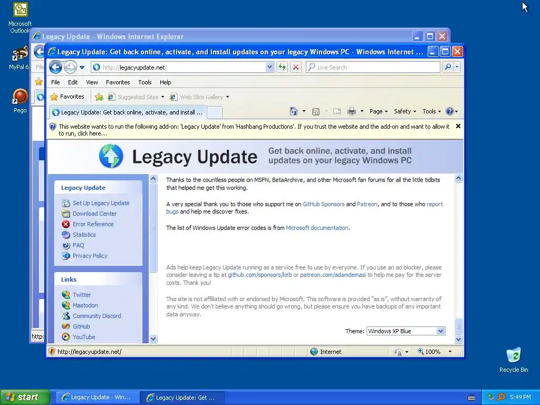Open the File menu
Screen dimensions: 540x405
coord(55,82)
